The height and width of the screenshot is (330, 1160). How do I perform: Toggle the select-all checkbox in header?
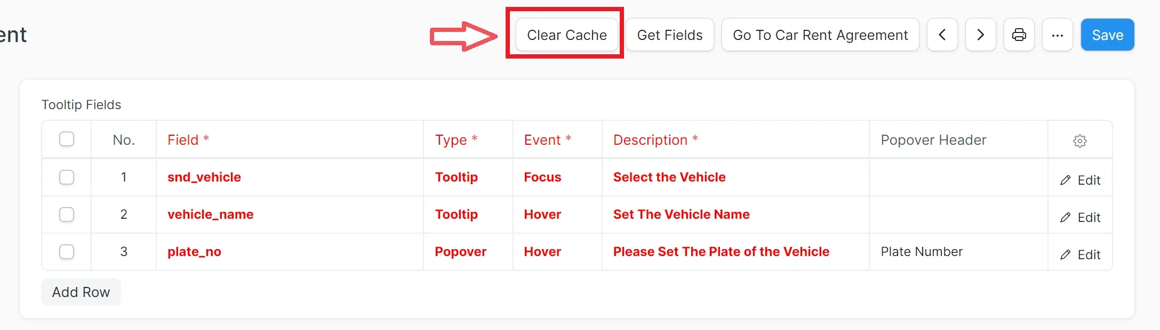click(x=67, y=139)
